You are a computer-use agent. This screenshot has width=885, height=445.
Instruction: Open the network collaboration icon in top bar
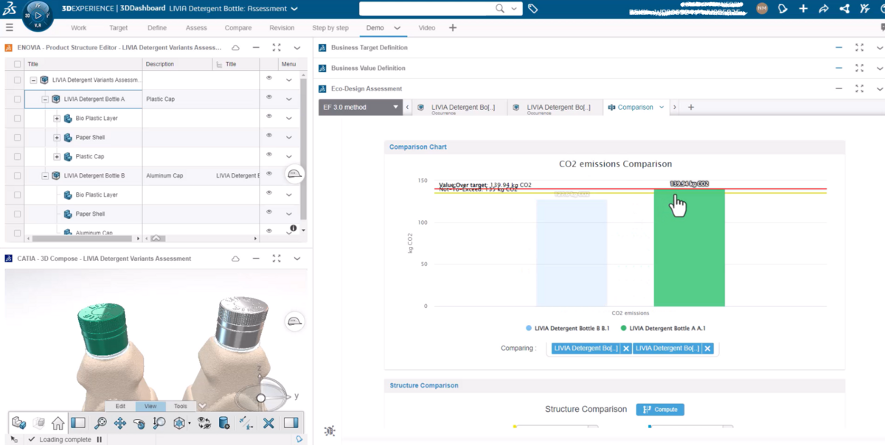(x=844, y=9)
